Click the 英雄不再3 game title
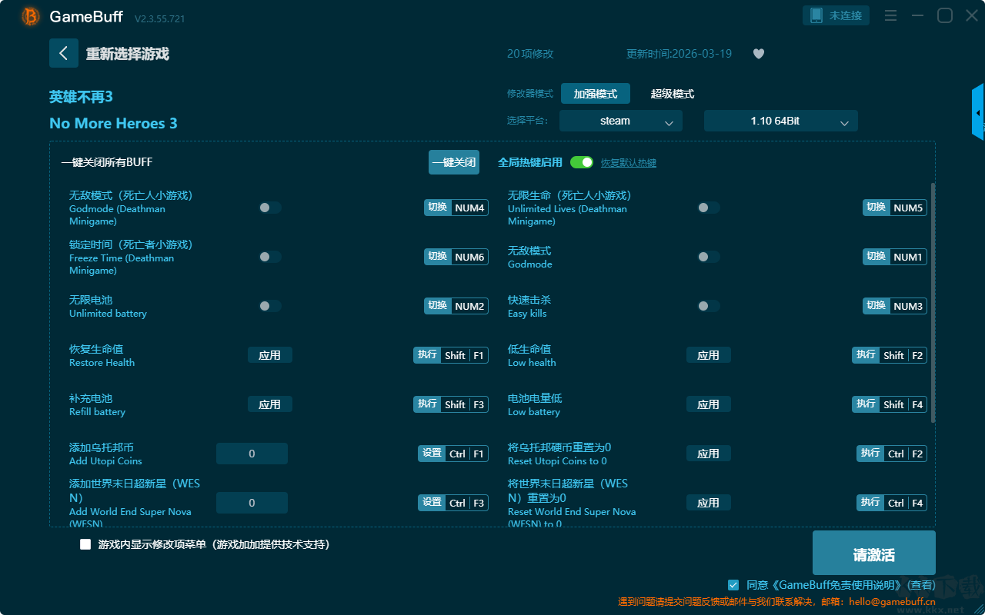Screen dimensions: 985x615 pos(81,97)
